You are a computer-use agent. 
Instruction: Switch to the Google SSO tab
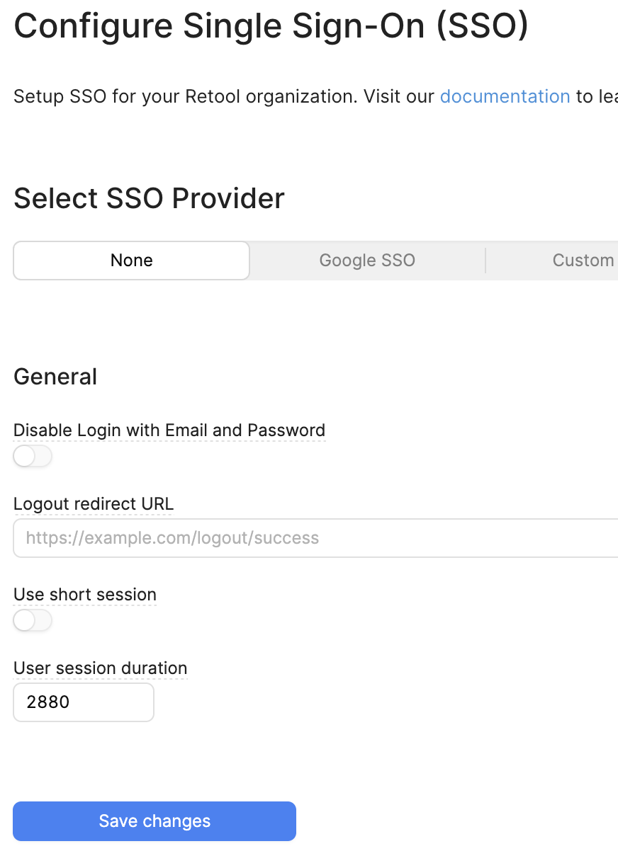(x=367, y=261)
